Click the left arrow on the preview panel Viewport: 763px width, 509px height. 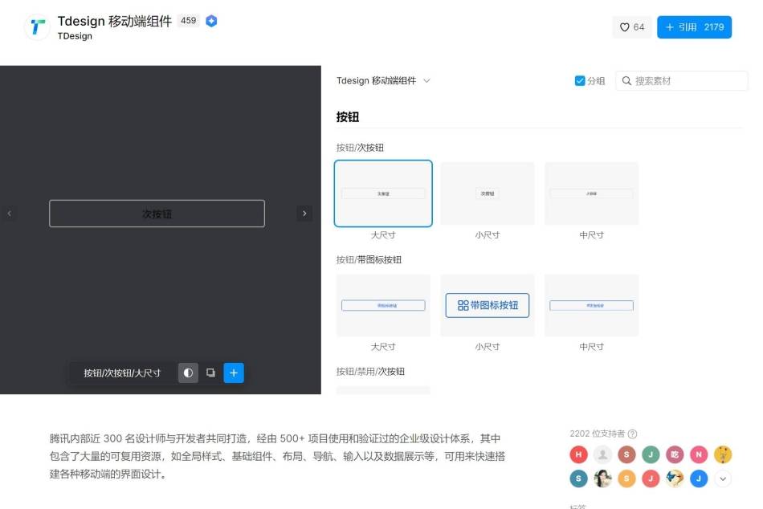pyautogui.click(x=9, y=214)
